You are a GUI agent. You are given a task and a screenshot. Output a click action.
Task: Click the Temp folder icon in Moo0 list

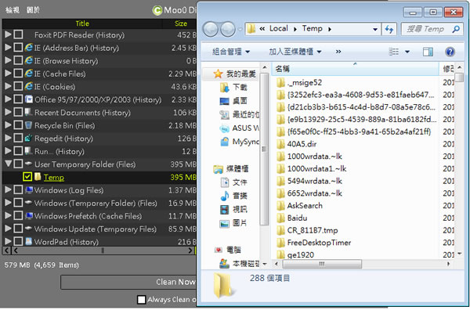point(38,177)
